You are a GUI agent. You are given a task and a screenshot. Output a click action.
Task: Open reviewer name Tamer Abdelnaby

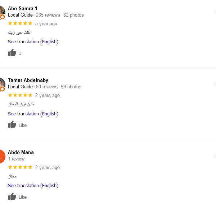pyautogui.click(x=28, y=80)
